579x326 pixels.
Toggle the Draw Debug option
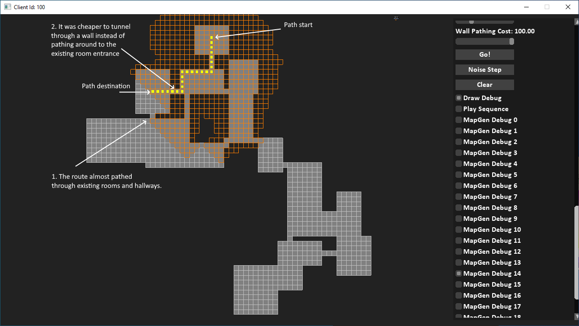458,97
